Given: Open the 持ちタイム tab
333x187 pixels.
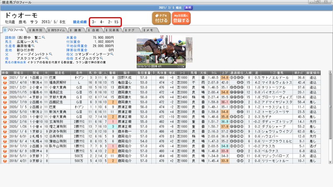Looking at the screenshot, I should point(57,30).
